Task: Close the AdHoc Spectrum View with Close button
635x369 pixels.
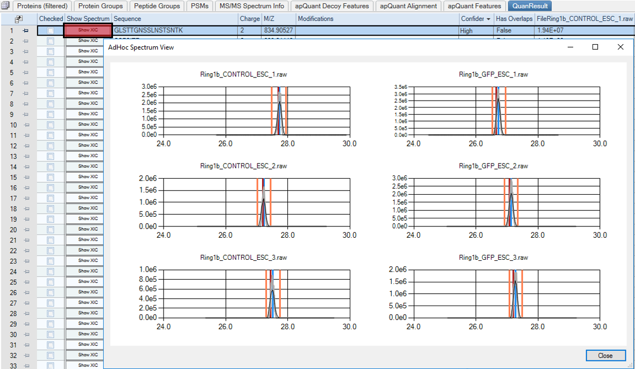Action: pos(605,356)
